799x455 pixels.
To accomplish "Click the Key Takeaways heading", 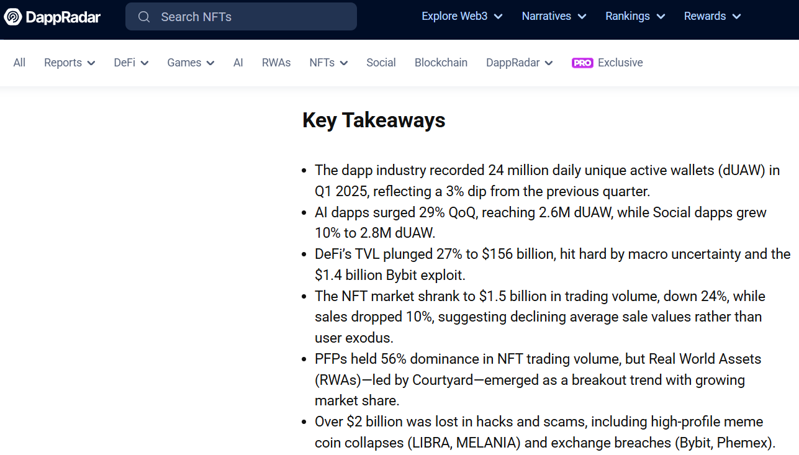I will coord(374,120).
